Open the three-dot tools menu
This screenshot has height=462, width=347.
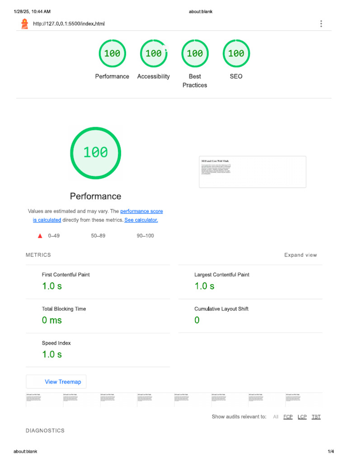click(x=321, y=23)
